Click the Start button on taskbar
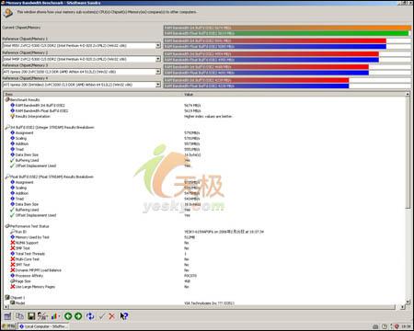The height and width of the screenshot is (331, 414). (x=8, y=326)
